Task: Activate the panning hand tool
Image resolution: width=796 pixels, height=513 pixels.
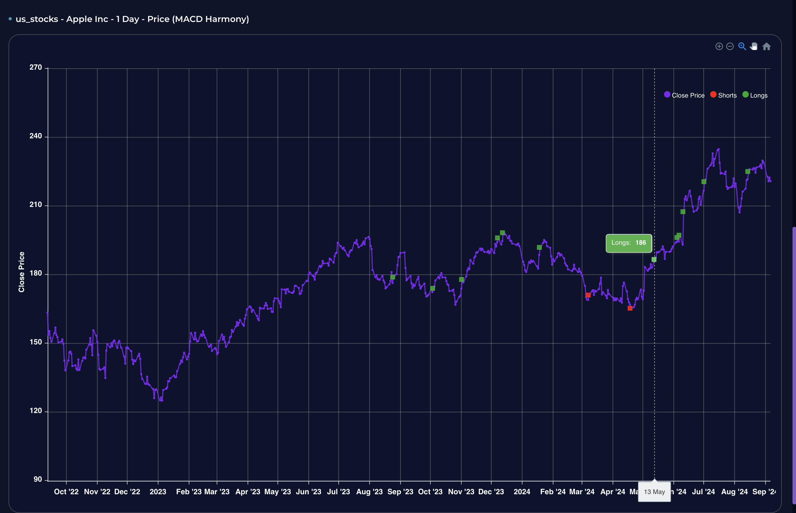Action: click(x=754, y=46)
